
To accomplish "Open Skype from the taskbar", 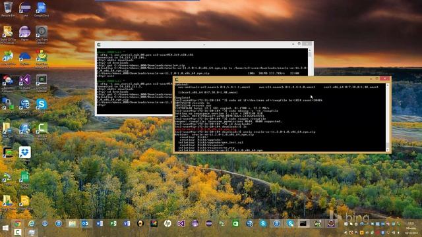I will coord(263,223).
